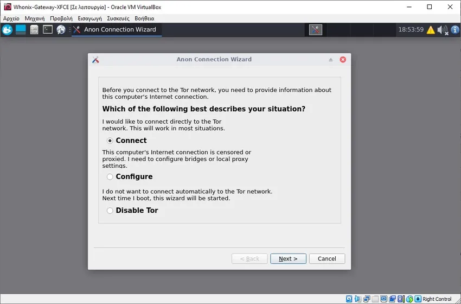Click the VirtualBox hard disk status icon

click(349, 299)
